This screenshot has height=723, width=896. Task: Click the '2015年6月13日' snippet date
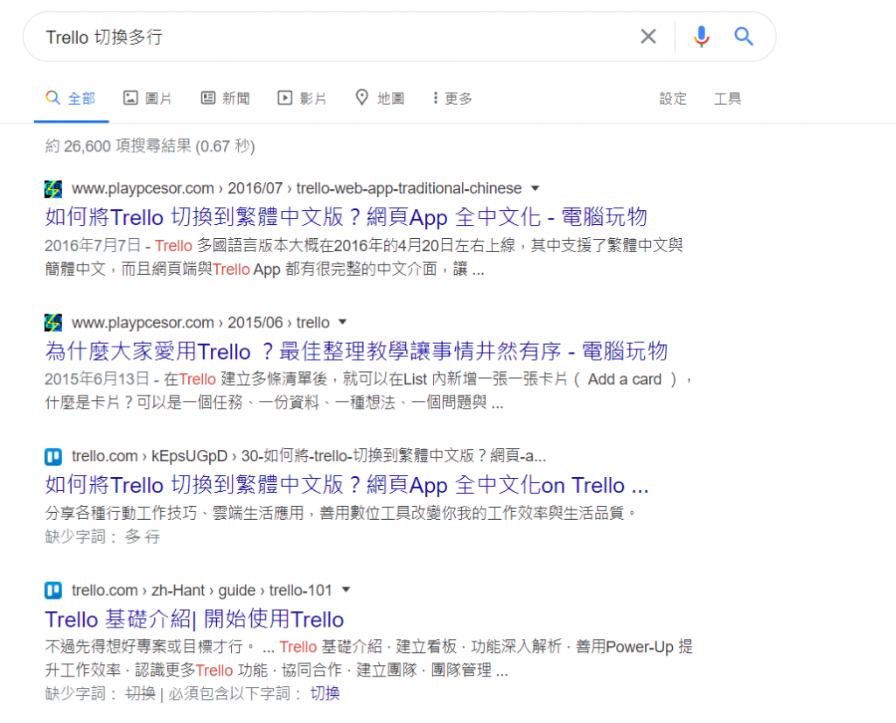coord(96,380)
